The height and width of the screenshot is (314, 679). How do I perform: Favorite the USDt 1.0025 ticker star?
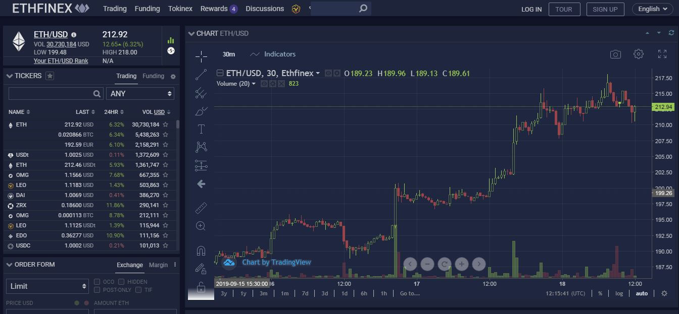tap(165, 155)
